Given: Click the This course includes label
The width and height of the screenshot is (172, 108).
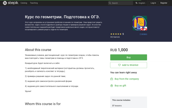Looking at the screenshot, I should click(x=121, y=100).
